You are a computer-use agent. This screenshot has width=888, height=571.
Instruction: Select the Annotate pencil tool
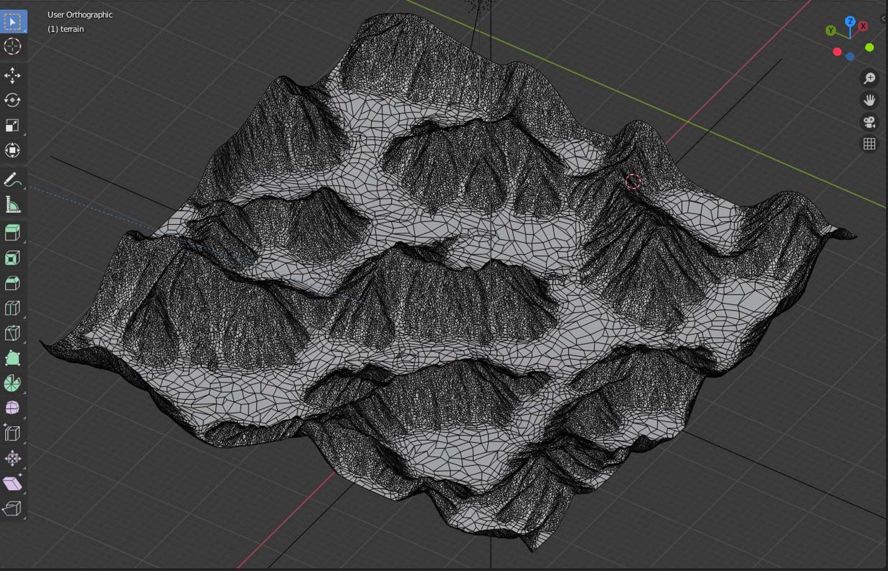(x=13, y=180)
